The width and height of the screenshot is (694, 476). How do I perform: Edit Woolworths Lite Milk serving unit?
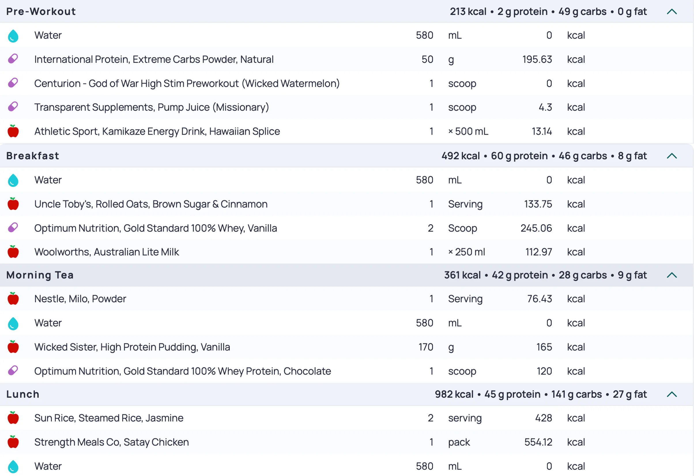click(x=466, y=252)
